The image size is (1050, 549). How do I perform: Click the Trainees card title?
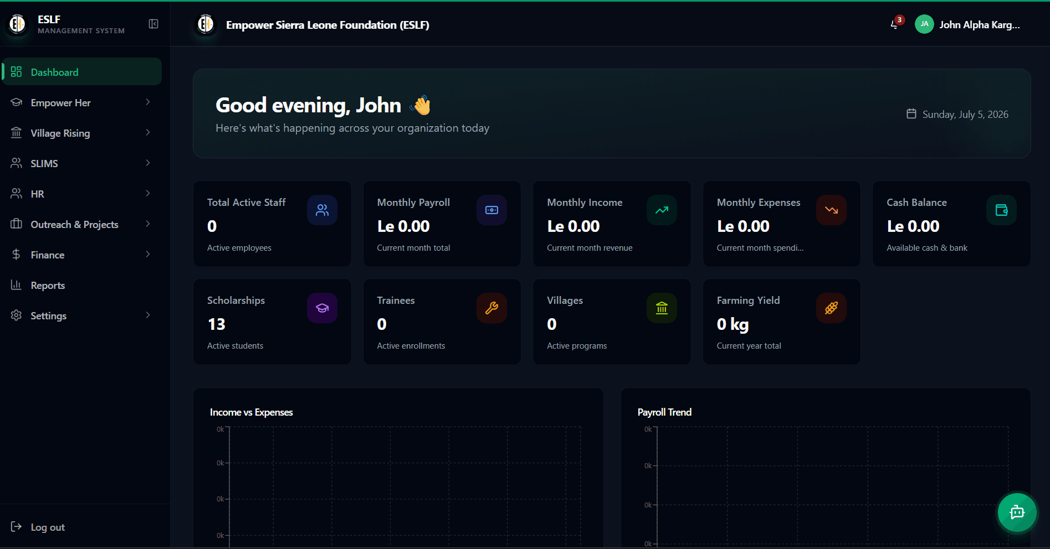[396, 300]
